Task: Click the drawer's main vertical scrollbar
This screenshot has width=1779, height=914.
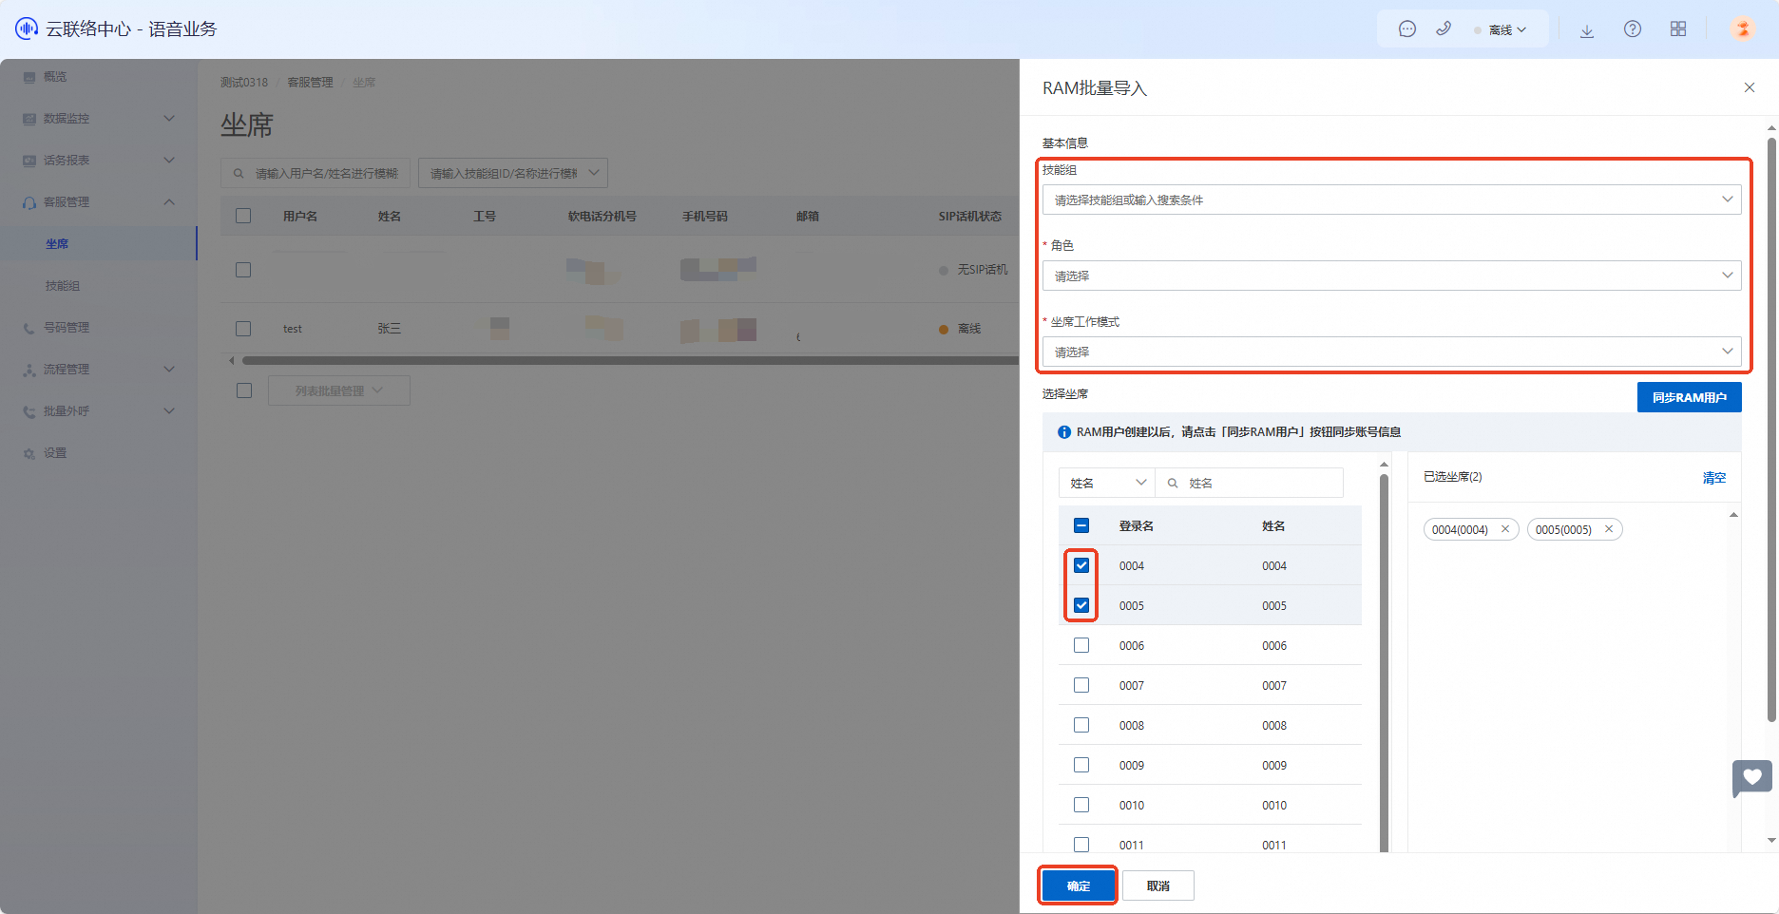Action: [1771, 428]
